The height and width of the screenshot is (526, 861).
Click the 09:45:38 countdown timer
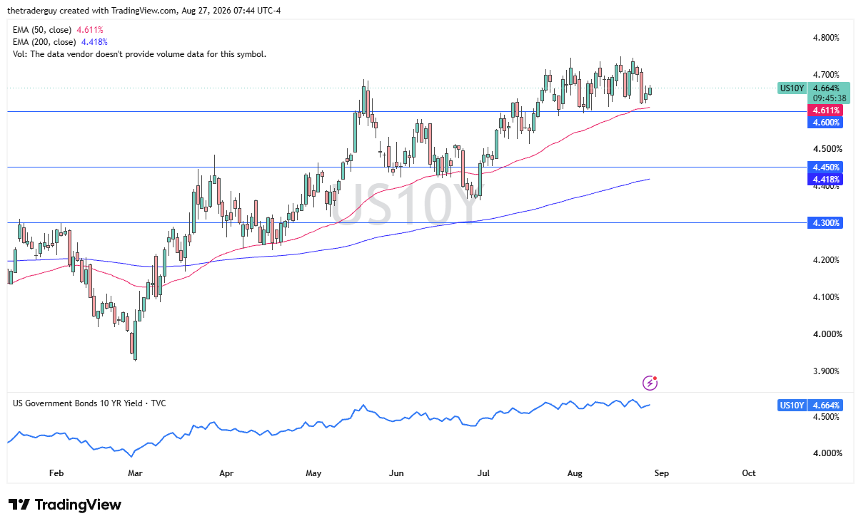tap(829, 98)
